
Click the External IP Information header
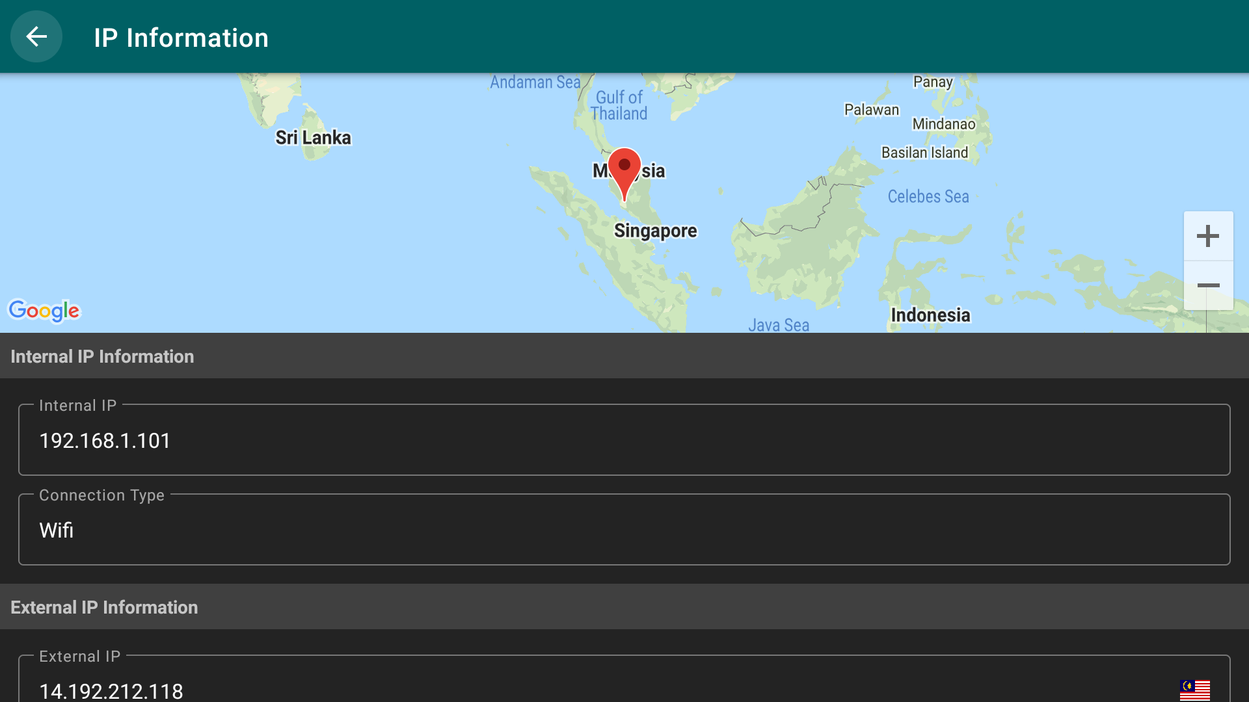pos(104,607)
